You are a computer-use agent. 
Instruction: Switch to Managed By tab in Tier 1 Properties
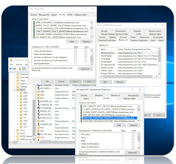(44, 15)
